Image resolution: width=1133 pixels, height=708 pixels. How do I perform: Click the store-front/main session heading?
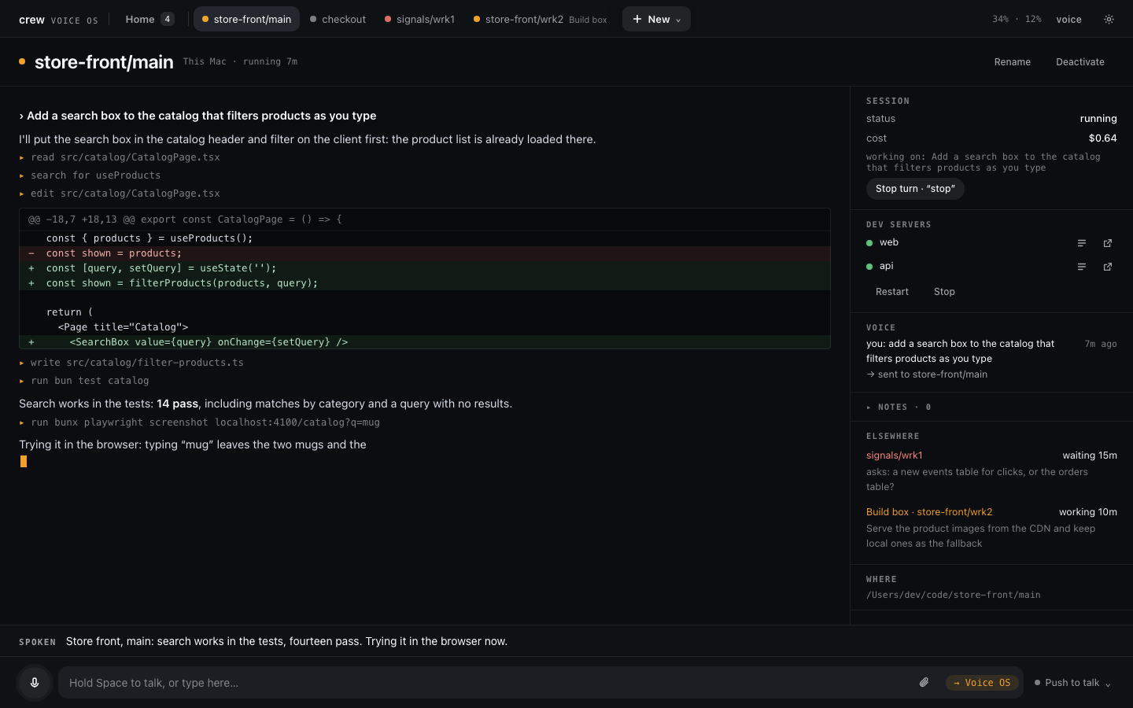(x=104, y=62)
